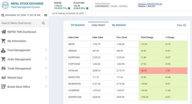The width and height of the screenshot is (192, 104).
Task: Click the search magnifier icon
Action: click(43, 23)
